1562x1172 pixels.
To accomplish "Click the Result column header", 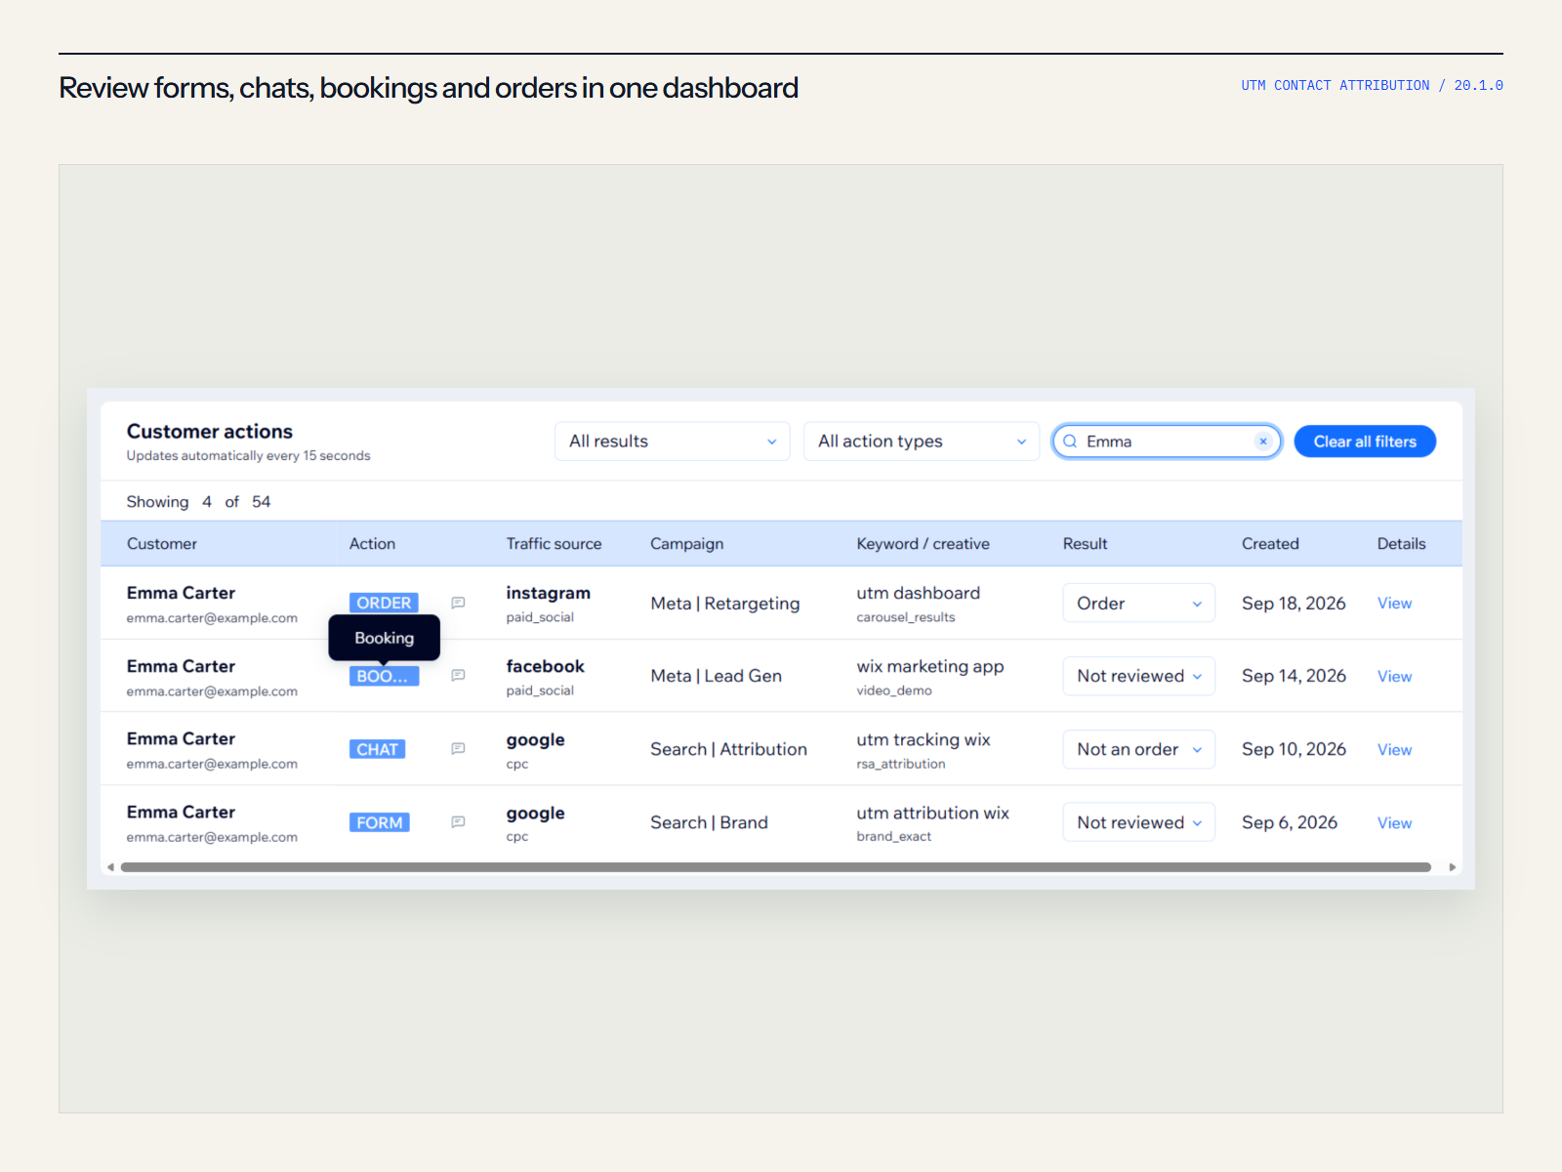I will coord(1085,544).
